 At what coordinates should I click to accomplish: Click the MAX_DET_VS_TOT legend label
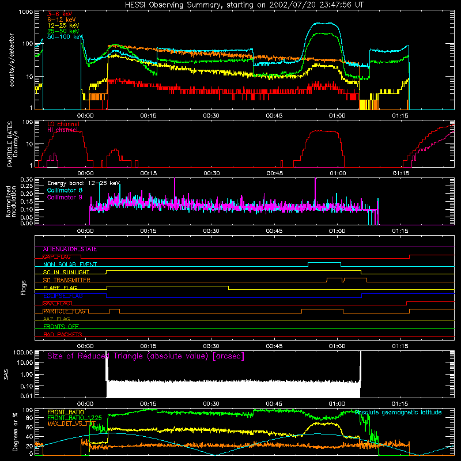click(71, 424)
